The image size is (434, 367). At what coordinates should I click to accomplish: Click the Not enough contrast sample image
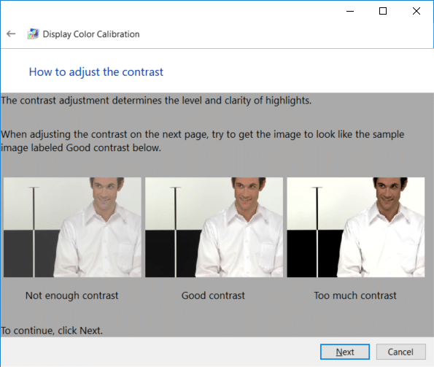click(x=72, y=227)
